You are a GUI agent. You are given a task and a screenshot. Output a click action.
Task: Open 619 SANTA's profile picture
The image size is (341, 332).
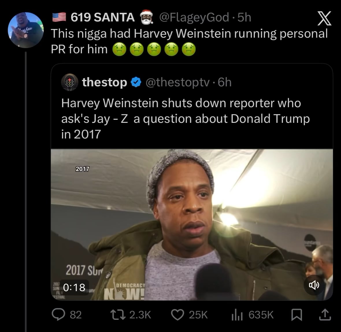(26, 30)
